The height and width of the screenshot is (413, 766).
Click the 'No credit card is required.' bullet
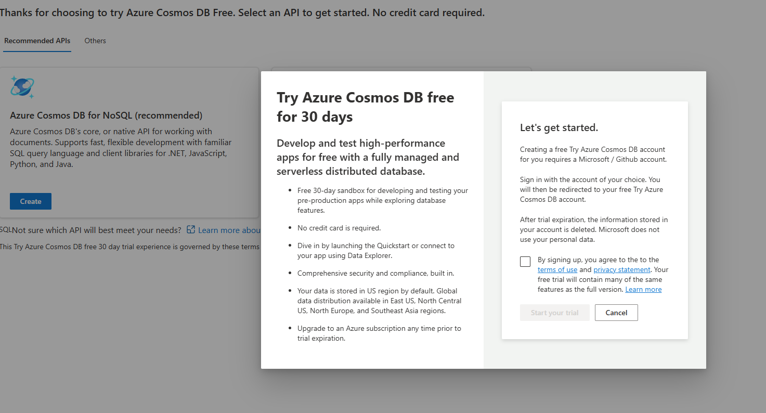click(339, 228)
